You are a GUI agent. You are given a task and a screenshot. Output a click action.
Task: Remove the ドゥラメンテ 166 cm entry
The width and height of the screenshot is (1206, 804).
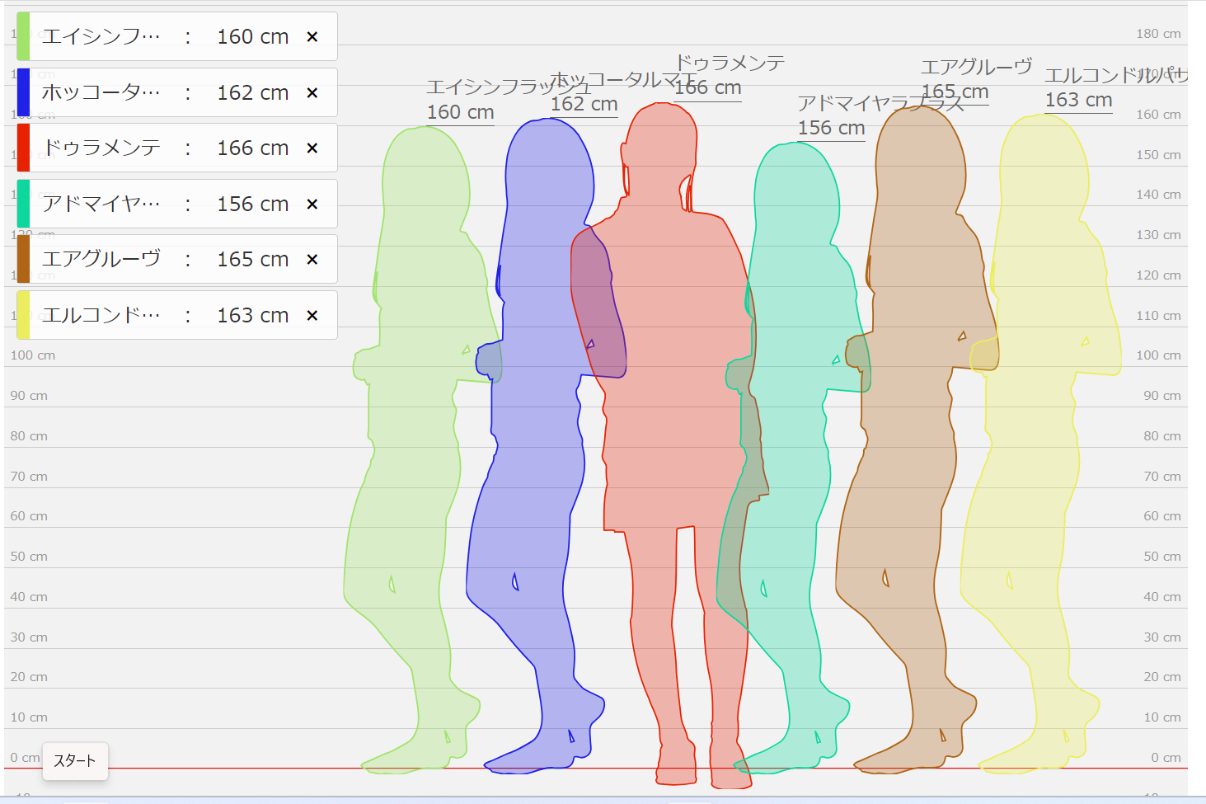click(312, 148)
